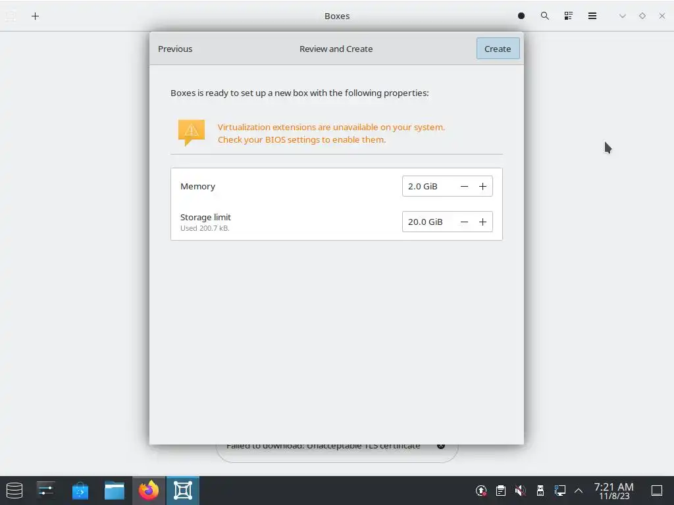Open the application launcher in the taskbar
The width and height of the screenshot is (674, 505).
pyautogui.click(x=14, y=491)
